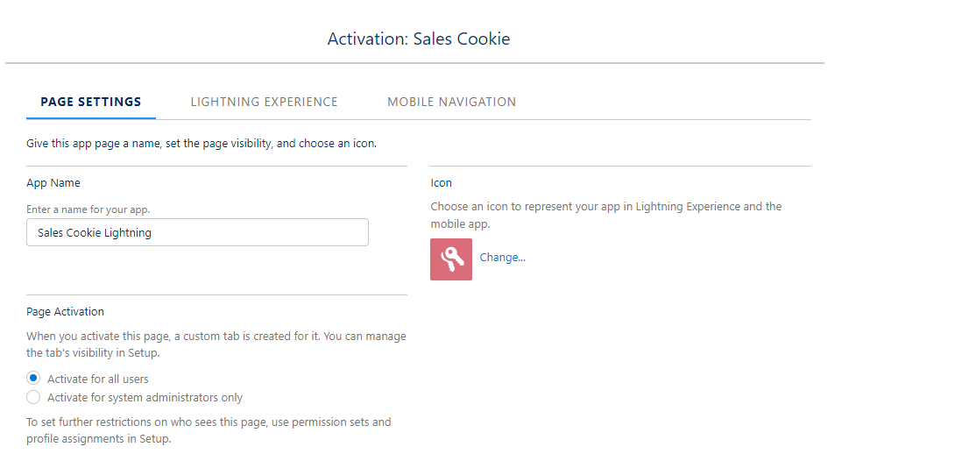This screenshot has height=468, width=969.
Task: Open the Change... icon picker link
Action: 502,257
